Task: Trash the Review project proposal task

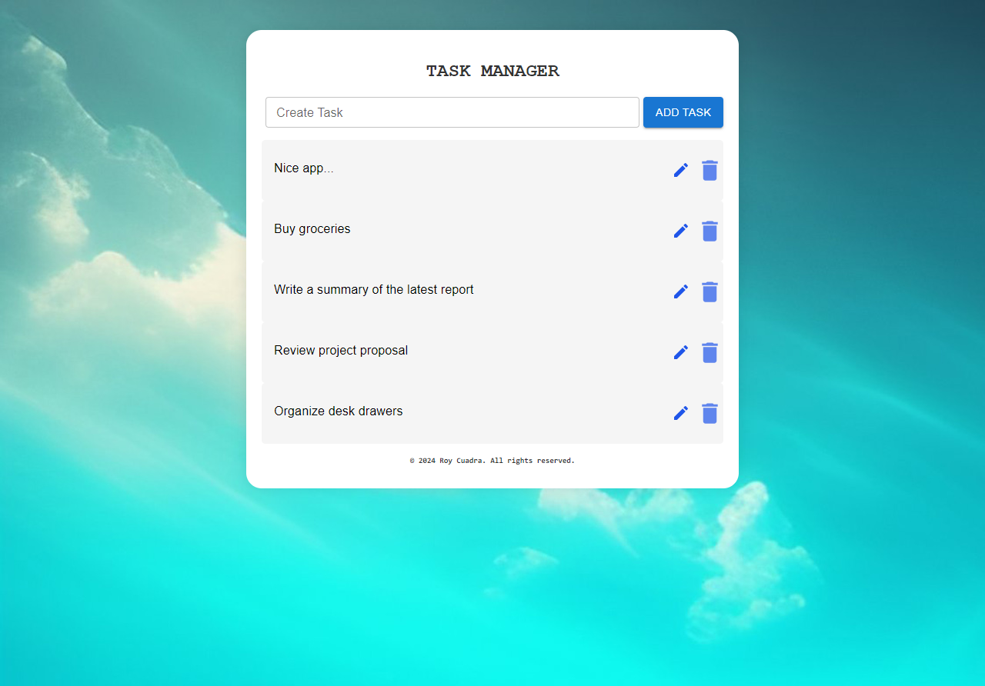Action: click(x=710, y=352)
